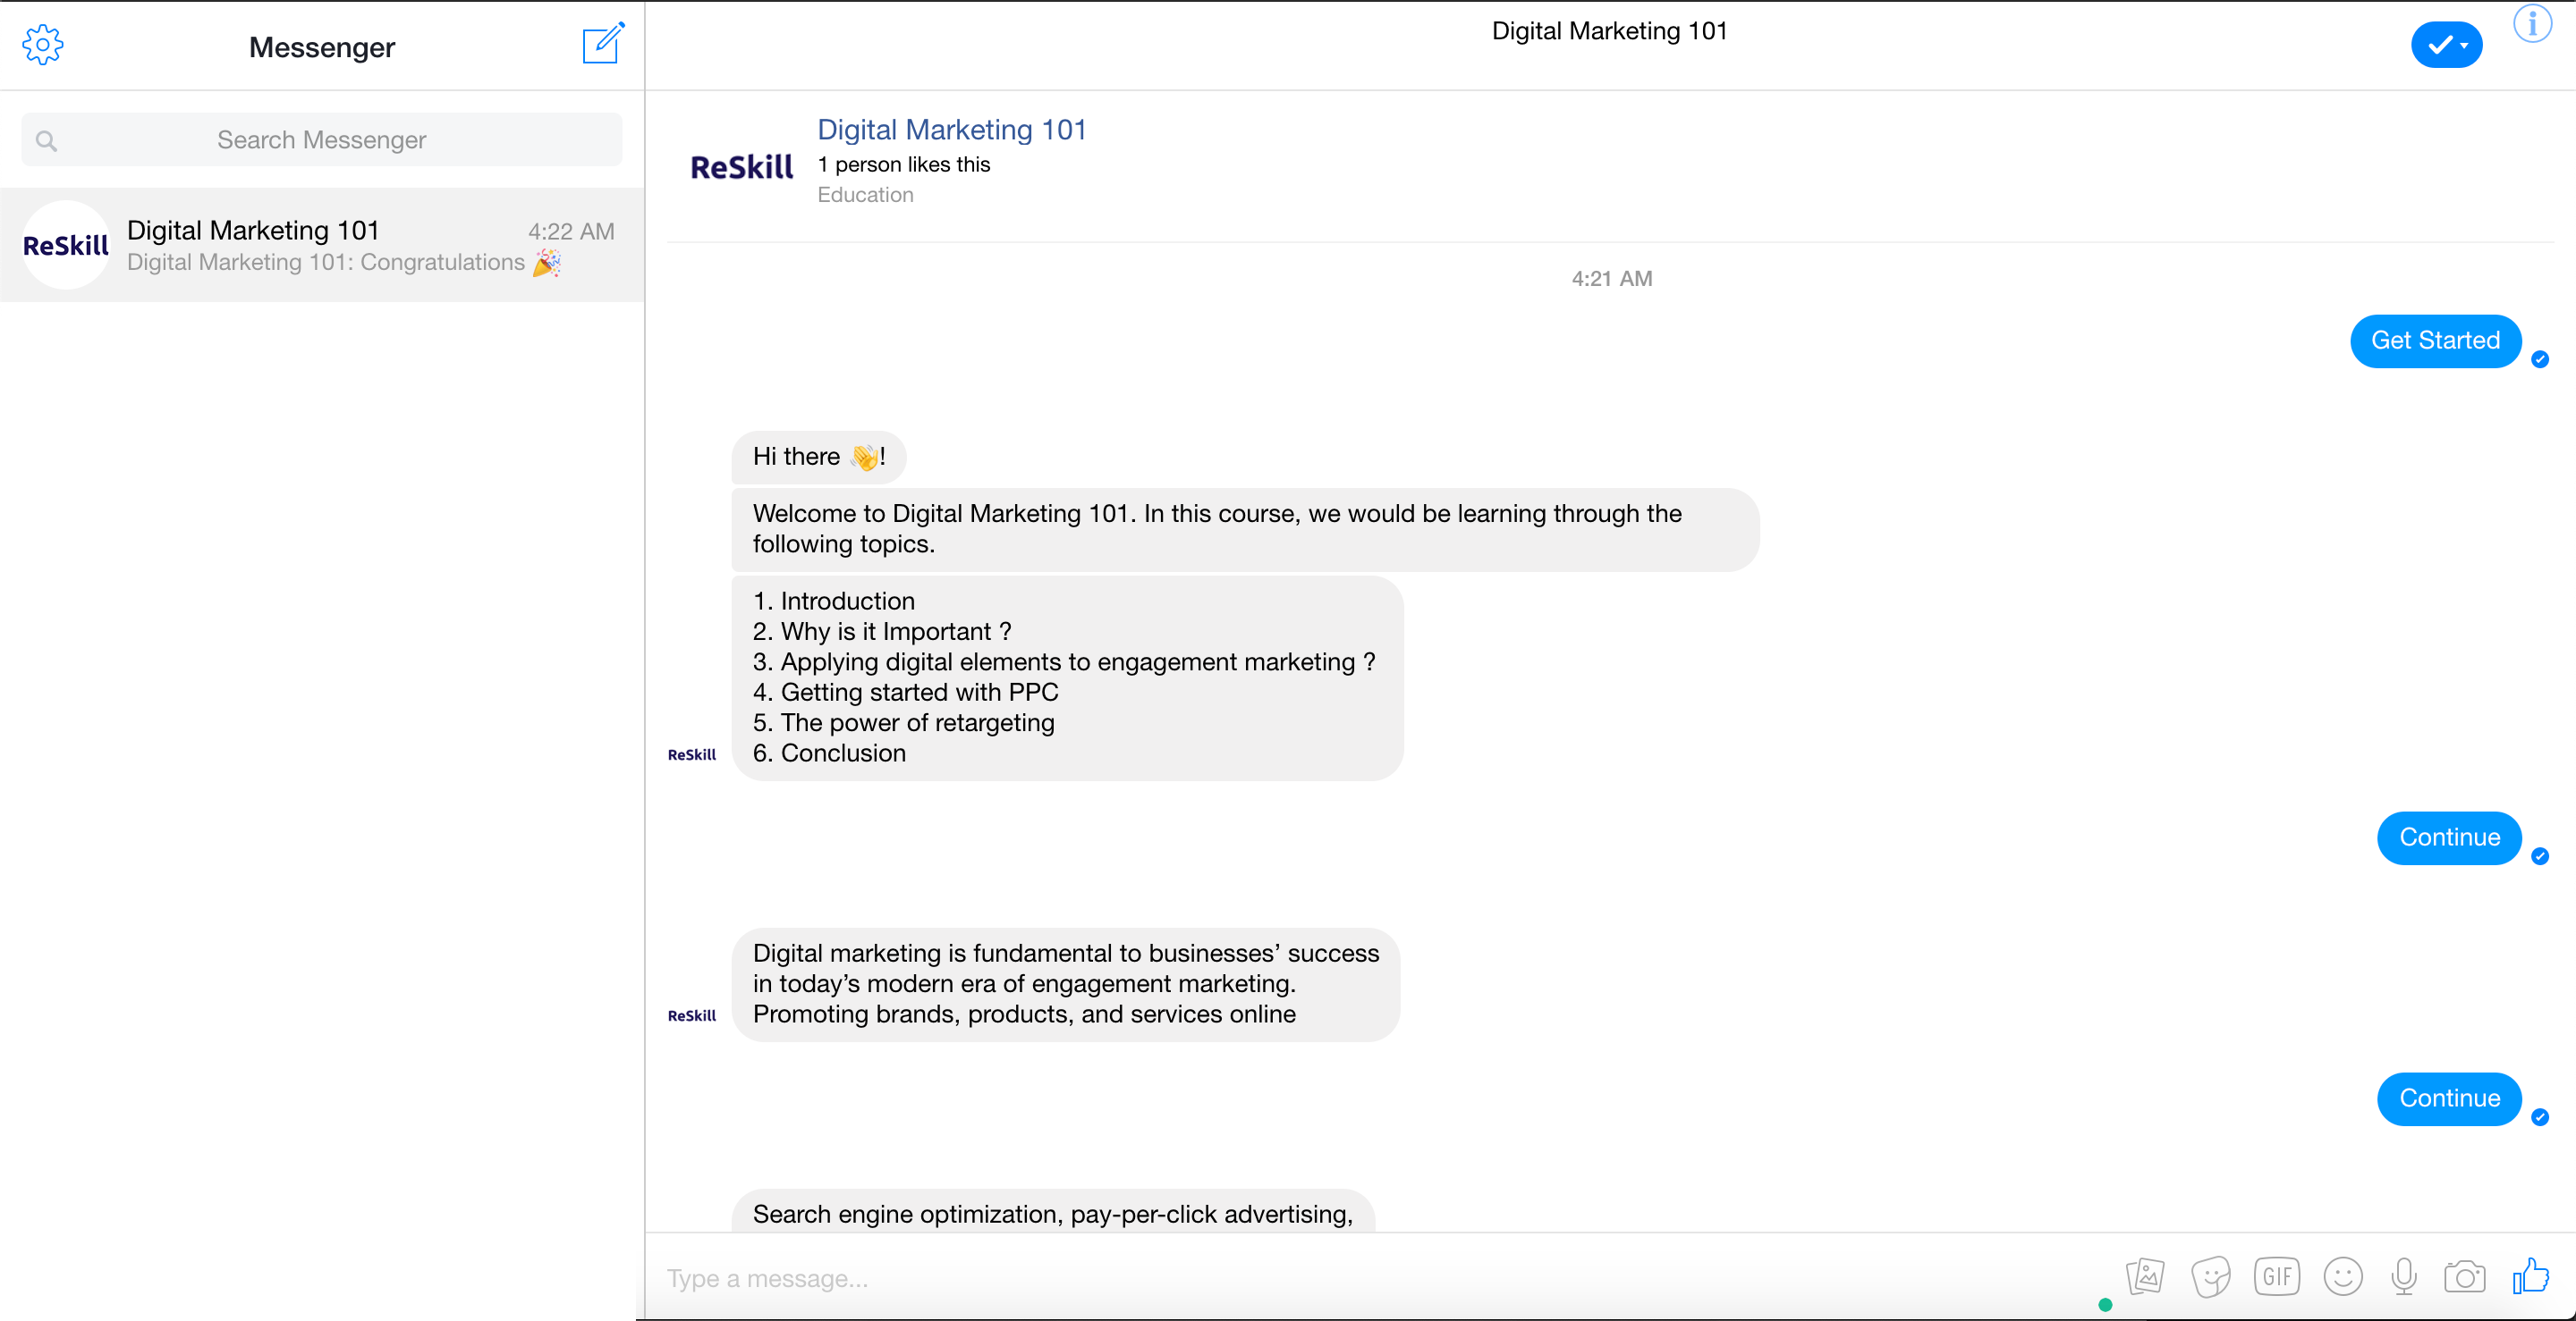The width and height of the screenshot is (2576, 1321).
Task: Click the Search Messenger field
Action: 321,140
